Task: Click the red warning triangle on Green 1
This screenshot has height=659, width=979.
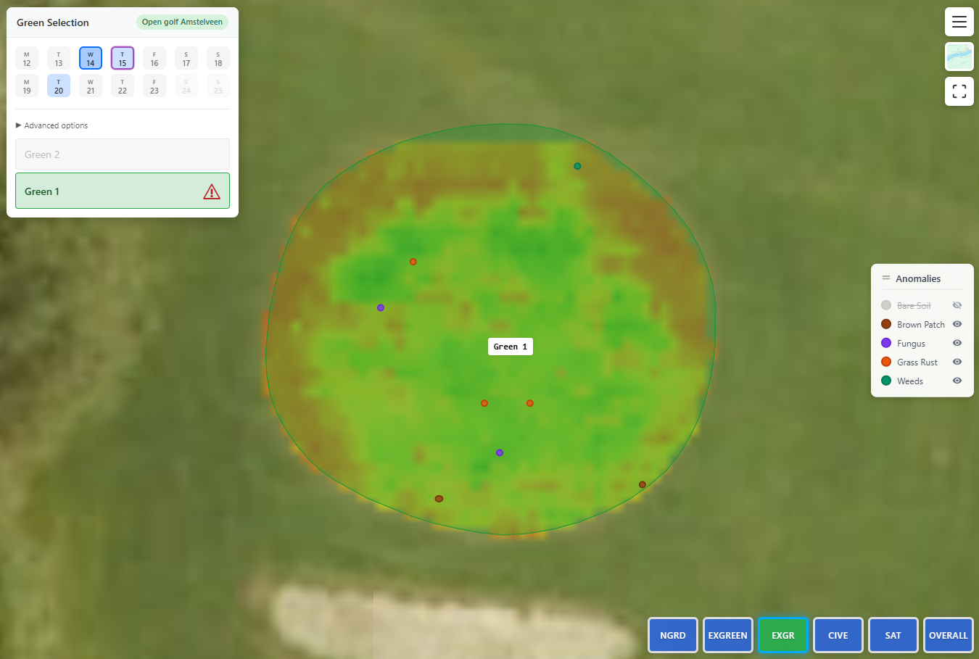Action: click(211, 191)
